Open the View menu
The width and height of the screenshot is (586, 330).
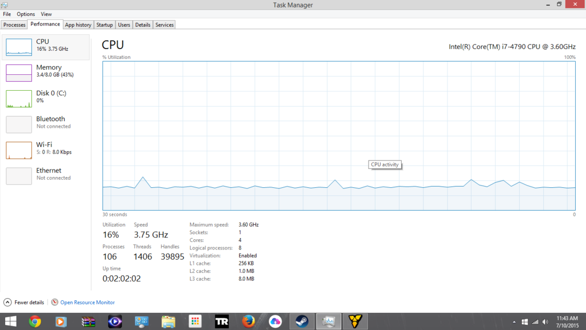[x=46, y=14]
